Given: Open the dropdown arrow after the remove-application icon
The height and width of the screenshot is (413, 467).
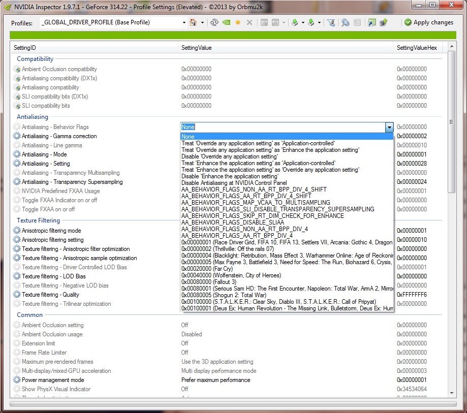Looking at the screenshot, I should point(284,23).
